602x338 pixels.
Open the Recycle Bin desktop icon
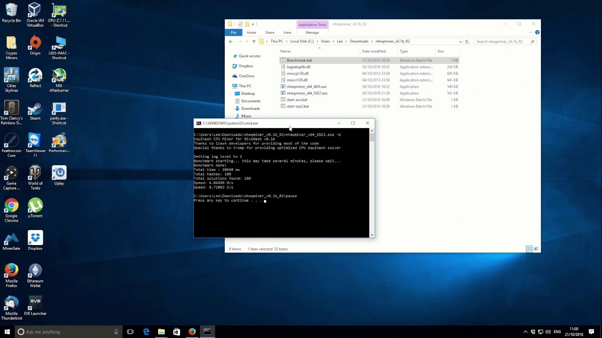pyautogui.click(x=11, y=13)
